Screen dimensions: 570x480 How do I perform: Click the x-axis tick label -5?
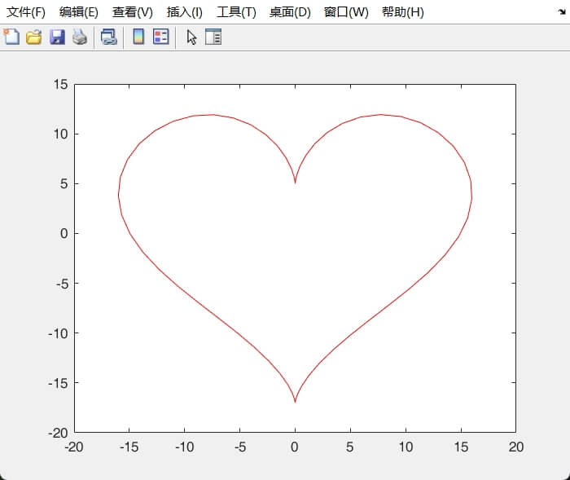click(x=240, y=447)
